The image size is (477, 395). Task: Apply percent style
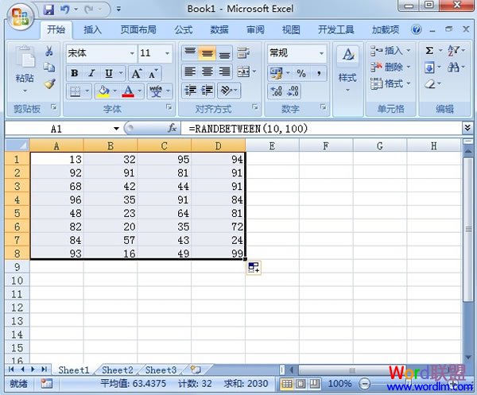[301, 73]
